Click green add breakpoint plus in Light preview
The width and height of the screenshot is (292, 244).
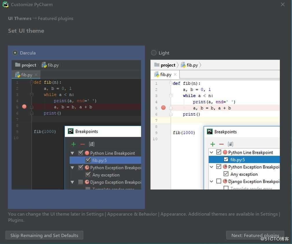click(x=213, y=144)
